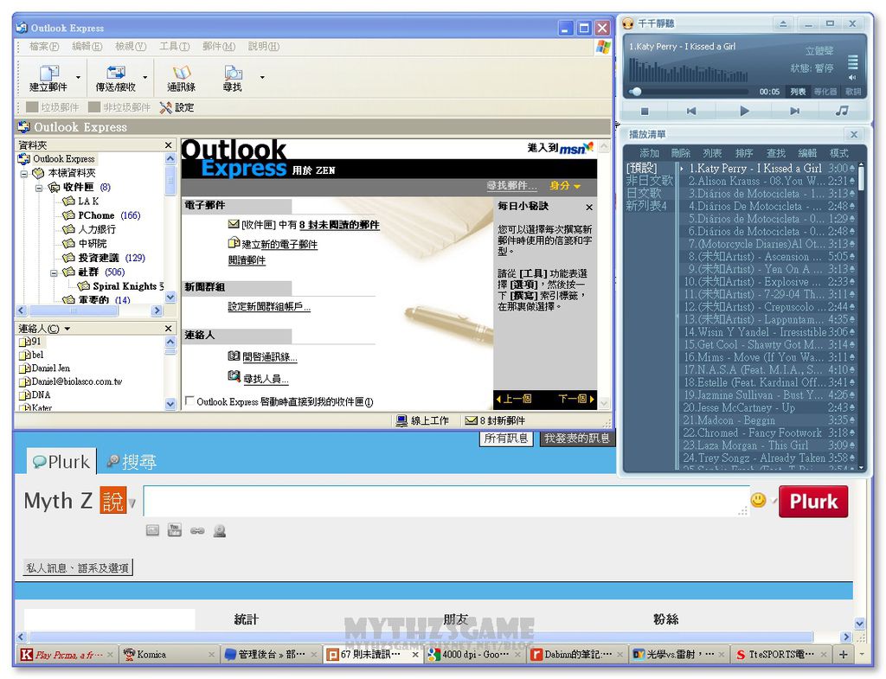Open the 建立郵件 dropdown arrow
The image size is (886, 679).
pos(78,77)
